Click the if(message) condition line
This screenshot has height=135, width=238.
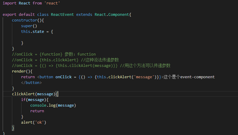(x=34, y=99)
